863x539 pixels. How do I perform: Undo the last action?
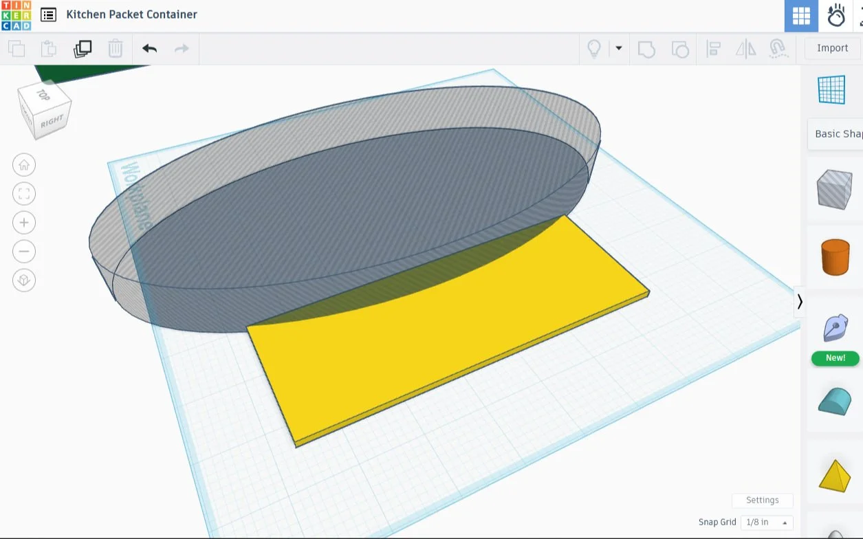pyautogui.click(x=149, y=49)
